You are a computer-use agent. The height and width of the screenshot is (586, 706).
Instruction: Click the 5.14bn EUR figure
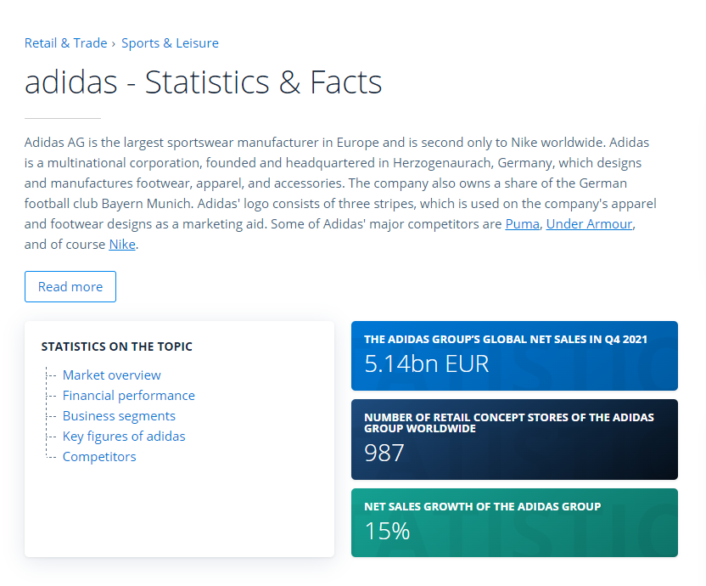(426, 363)
